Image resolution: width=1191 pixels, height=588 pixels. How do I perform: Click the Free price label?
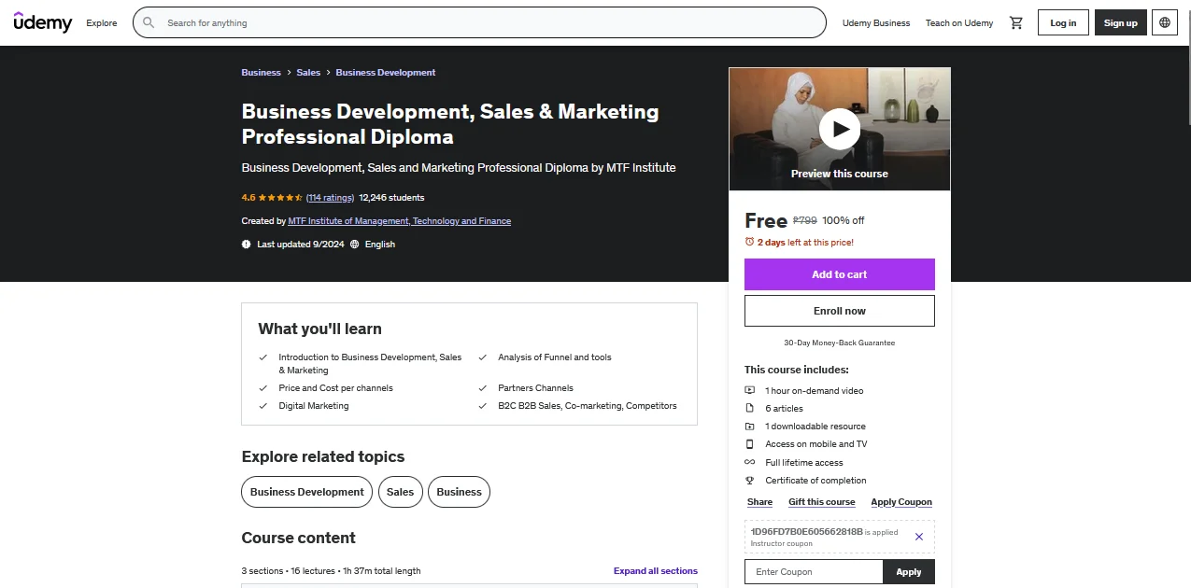pyautogui.click(x=766, y=221)
